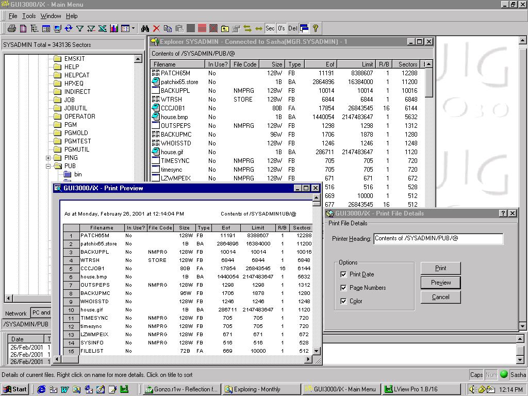Click the folder tree scroll up arrow
Screen dimensions: 528x396
click(138, 59)
